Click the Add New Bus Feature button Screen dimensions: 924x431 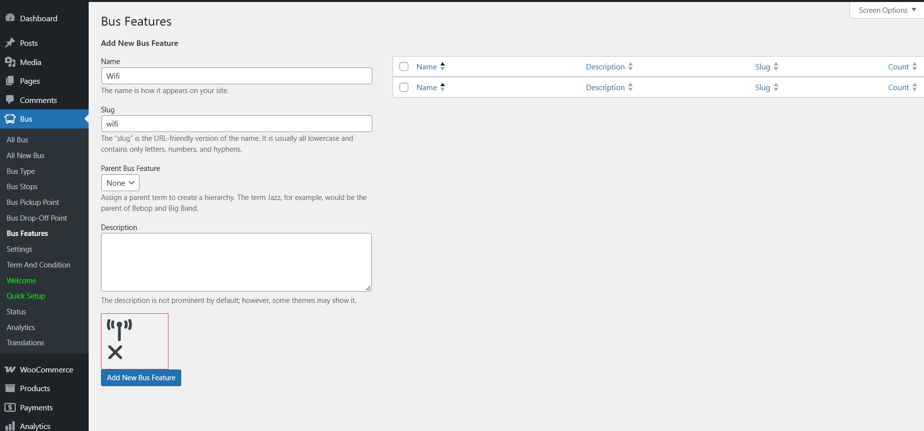[x=141, y=378]
